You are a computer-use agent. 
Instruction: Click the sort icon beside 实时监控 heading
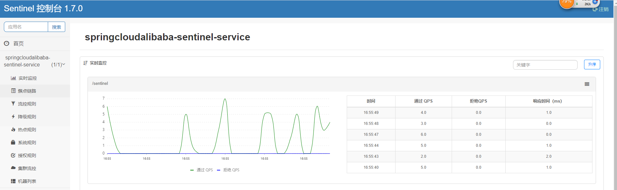tap(85, 63)
